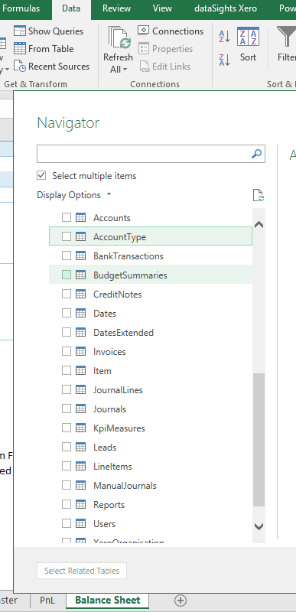Open the Refresh All dropdown arrow
Viewport: 296px width, 612px height.
[125, 70]
